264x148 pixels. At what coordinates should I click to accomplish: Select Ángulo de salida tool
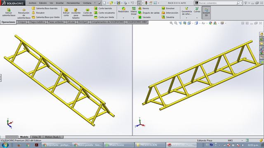point(148,13)
